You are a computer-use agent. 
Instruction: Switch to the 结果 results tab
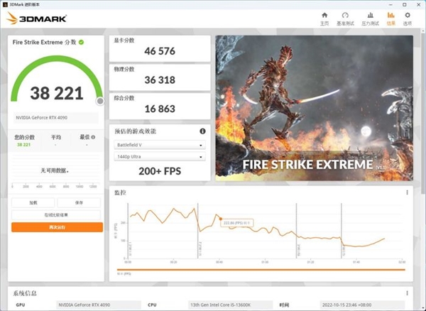coord(390,18)
